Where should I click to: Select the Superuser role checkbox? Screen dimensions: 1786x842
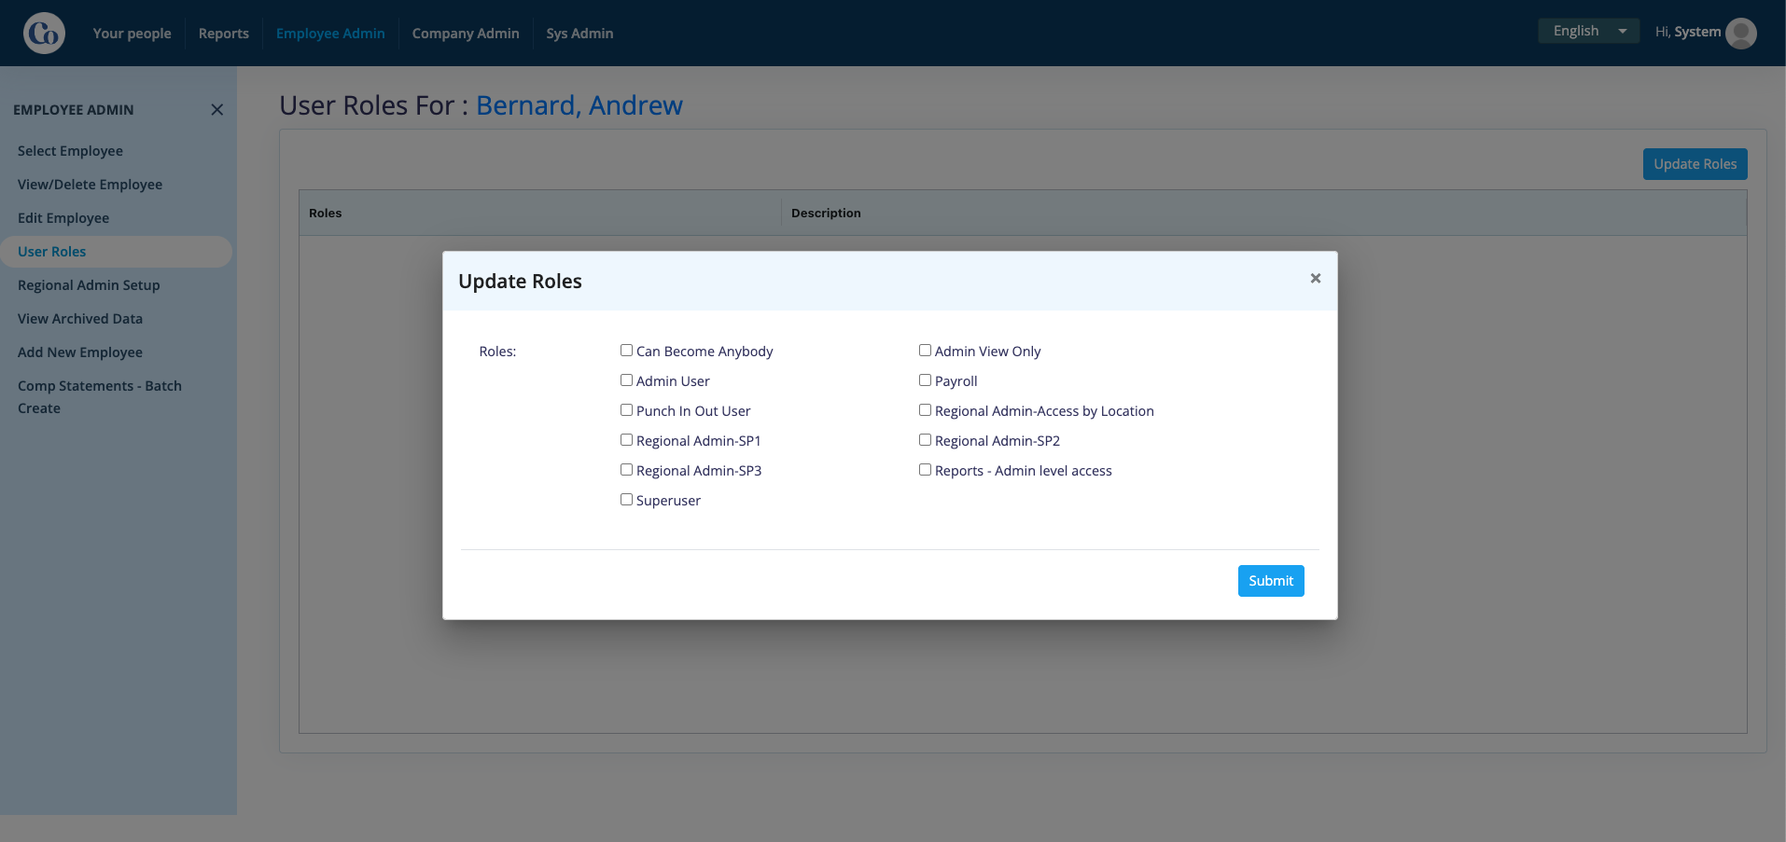pyautogui.click(x=626, y=500)
